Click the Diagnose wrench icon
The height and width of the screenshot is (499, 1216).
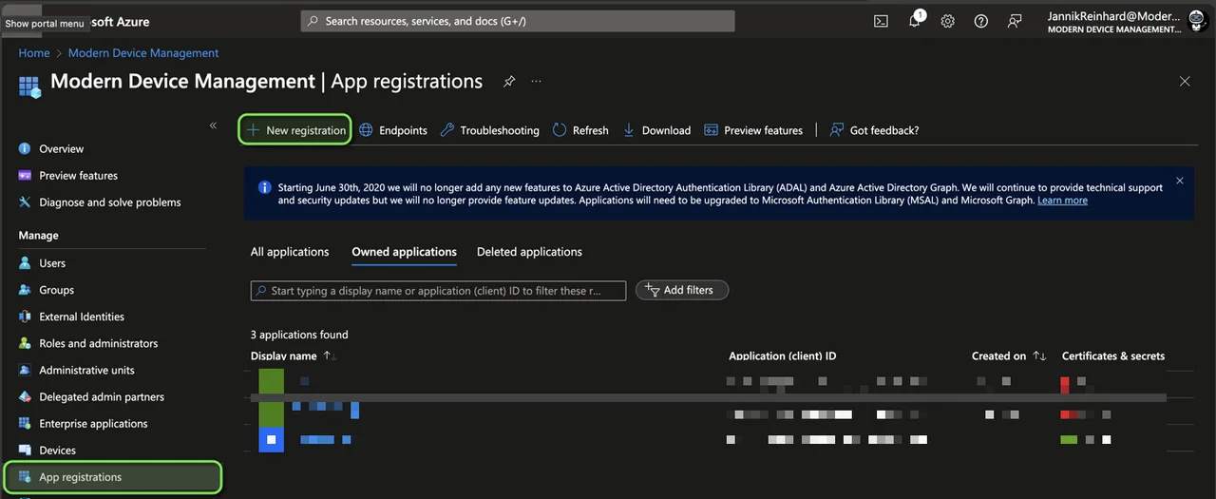pyautogui.click(x=25, y=202)
